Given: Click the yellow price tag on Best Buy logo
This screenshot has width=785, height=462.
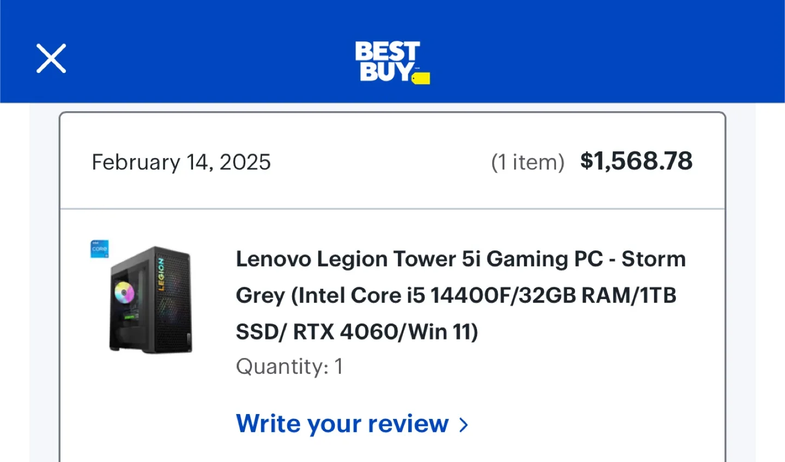Looking at the screenshot, I should pos(421,78).
